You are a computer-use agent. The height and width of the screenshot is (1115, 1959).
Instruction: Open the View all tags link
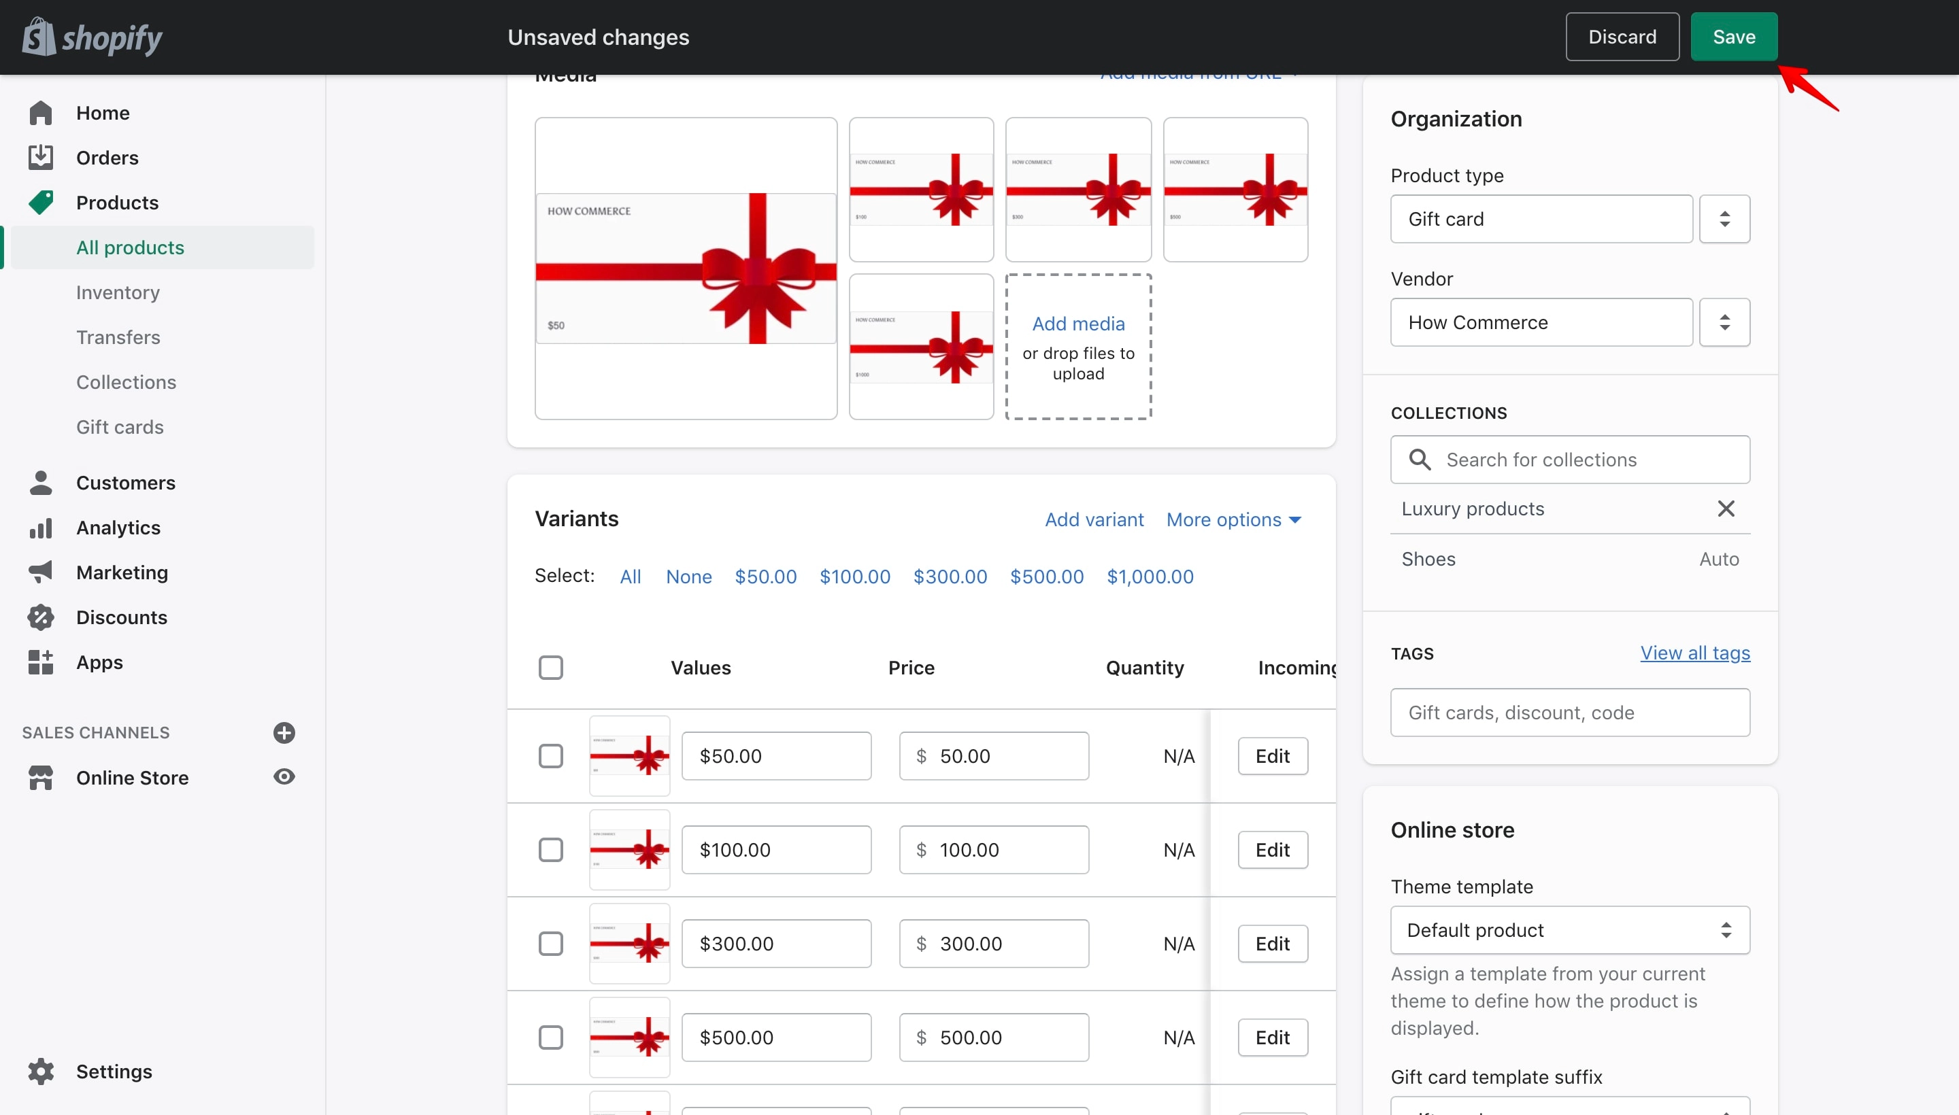click(x=1694, y=653)
